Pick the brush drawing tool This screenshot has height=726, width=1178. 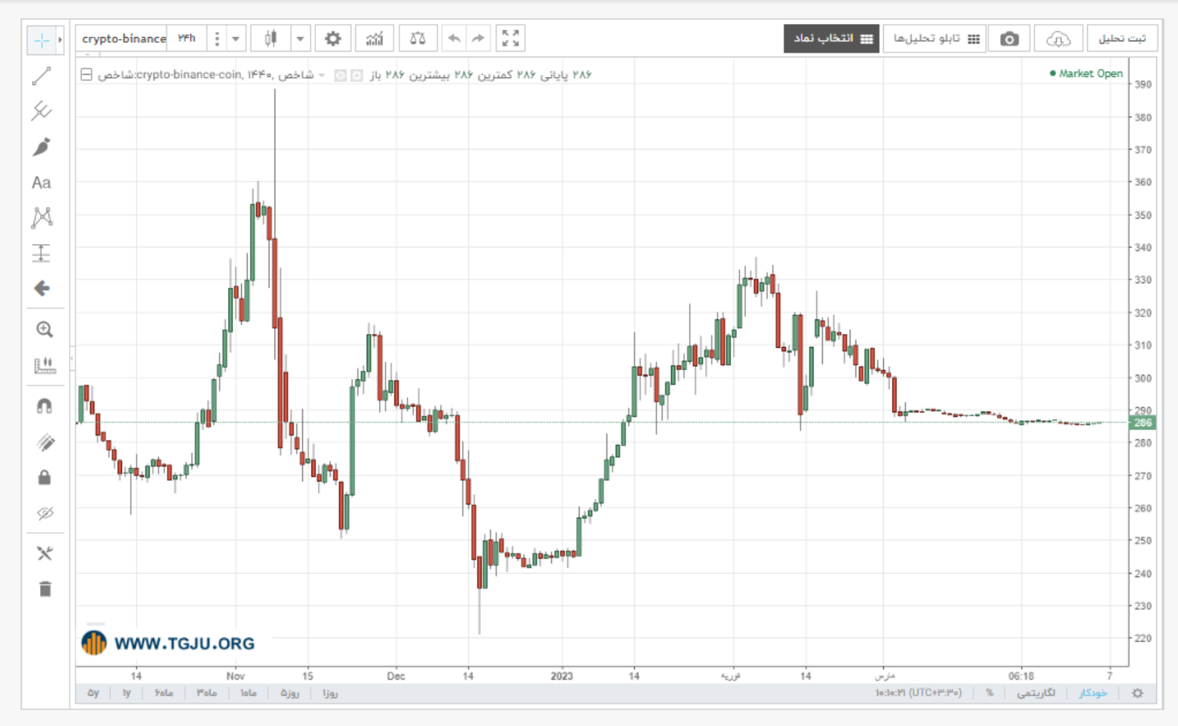(x=41, y=147)
